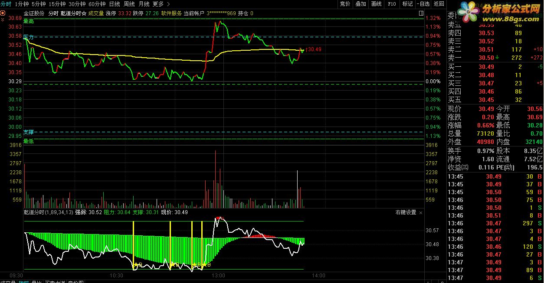
Task: Click the 今开 30.56 value
Action: coord(534,109)
